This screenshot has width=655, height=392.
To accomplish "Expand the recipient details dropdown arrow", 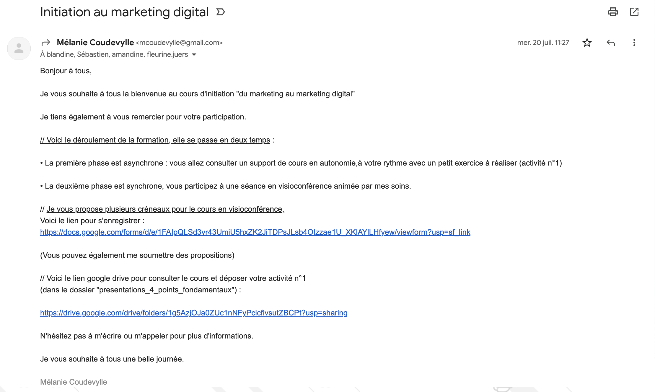I will (x=194, y=55).
